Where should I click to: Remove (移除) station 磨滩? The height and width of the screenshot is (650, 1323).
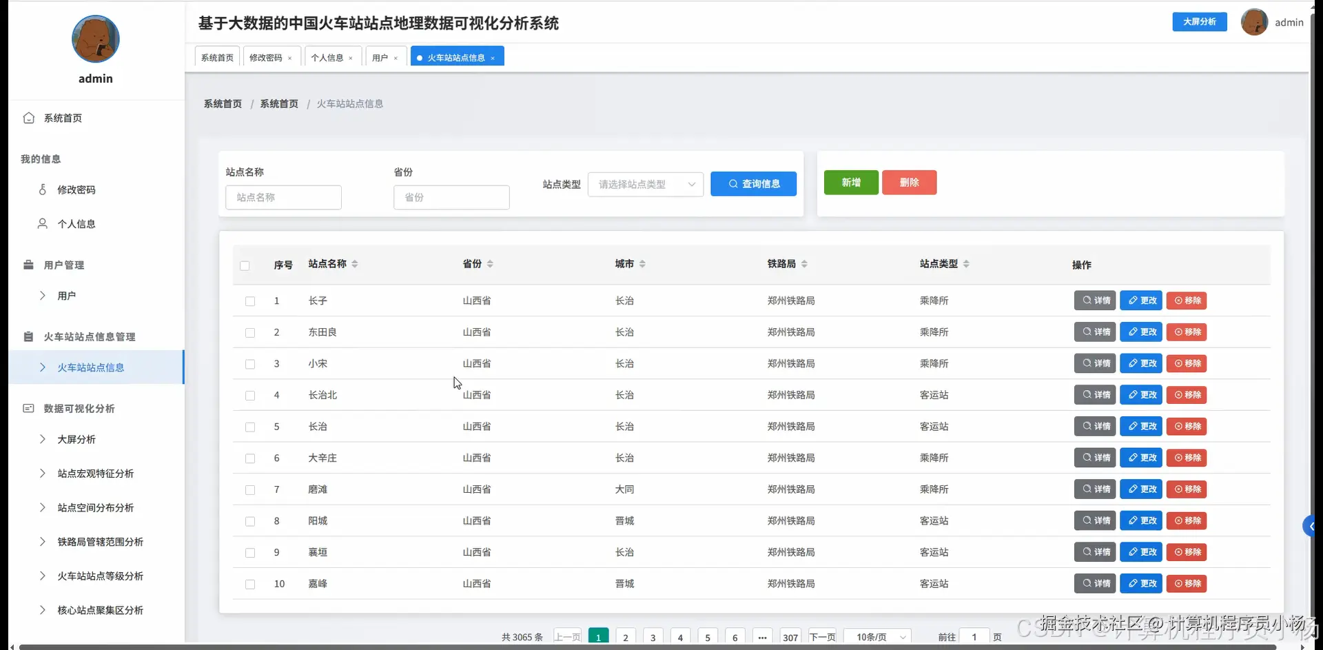click(x=1187, y=489)
